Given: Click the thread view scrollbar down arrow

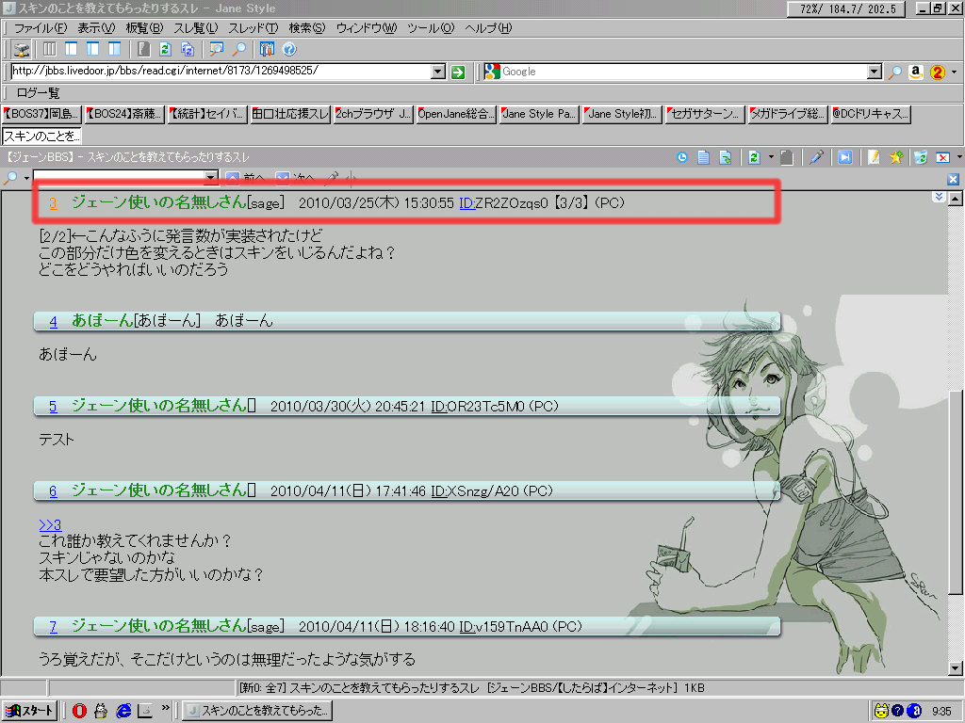Looking at the screenshot, I should tap(956, 668).
